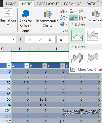Screen dimensions: 102x123
Task: Confirm entry with the checkmark icon
Action: [40, 40]
